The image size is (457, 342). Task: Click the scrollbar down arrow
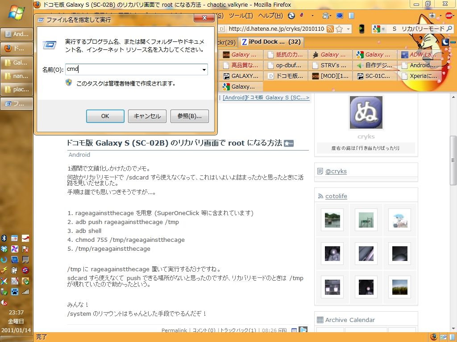point(453,329)
